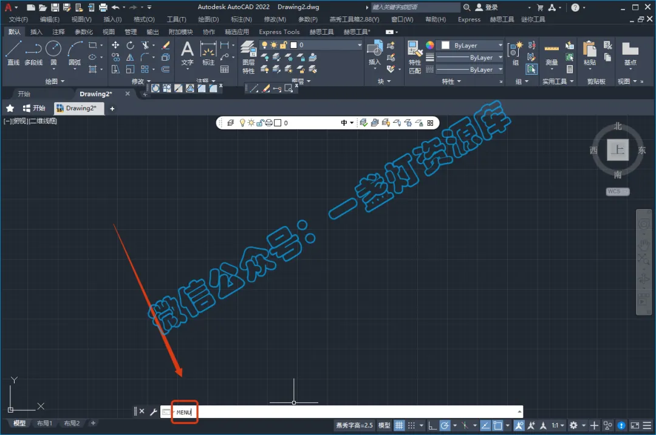Select the Circle (圆) tool

[53, 53]
